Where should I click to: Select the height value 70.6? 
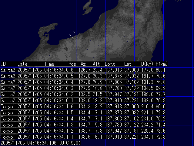pyautogui.click(x=161, y=76)
